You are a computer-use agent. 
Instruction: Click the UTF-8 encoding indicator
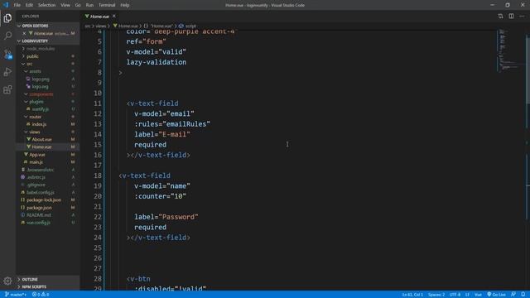click(x=455, y=295)
